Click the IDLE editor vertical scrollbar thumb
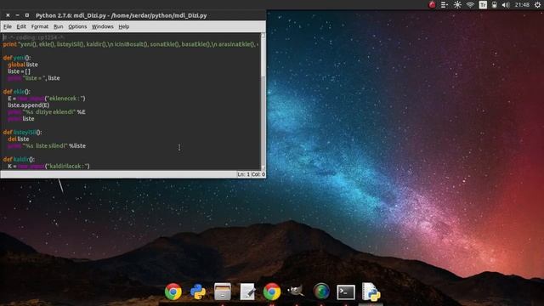Viewport: 544px width, 306px height. [x=263, y=57]
